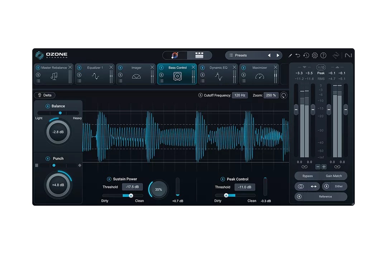Open the Master Rebalance module preset list
Image resolution: width=387 pixels, height=254 pixels.
pos(38,81)
